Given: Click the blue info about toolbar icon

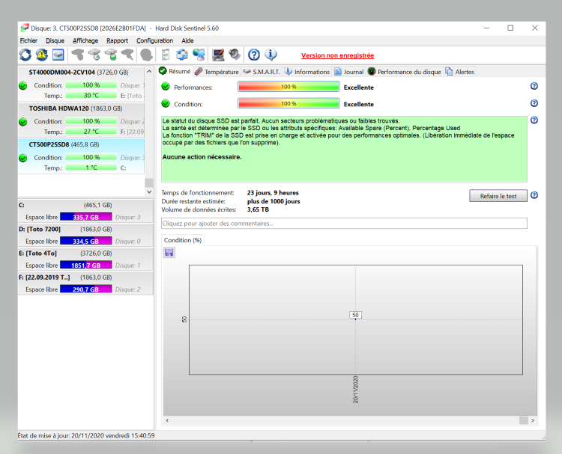Looking at the screenshot, I should pos(271,55).
